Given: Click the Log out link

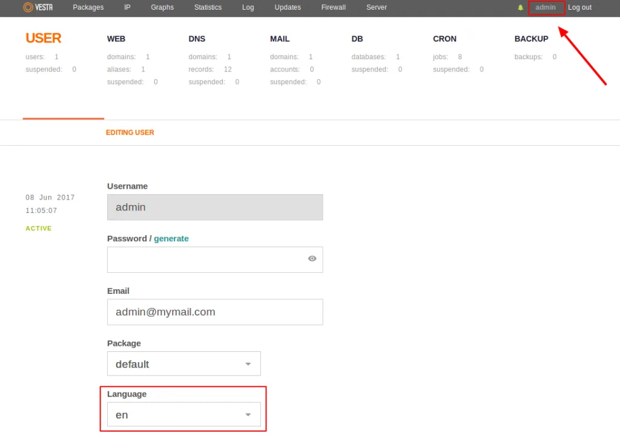Looking at the screenshot, I should (x=579, y=7).
